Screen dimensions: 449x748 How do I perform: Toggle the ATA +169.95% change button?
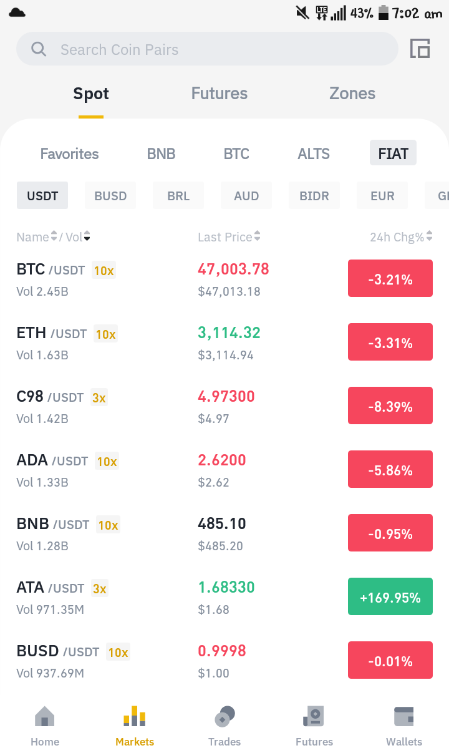pyautogui.click(x=390, y=596)
